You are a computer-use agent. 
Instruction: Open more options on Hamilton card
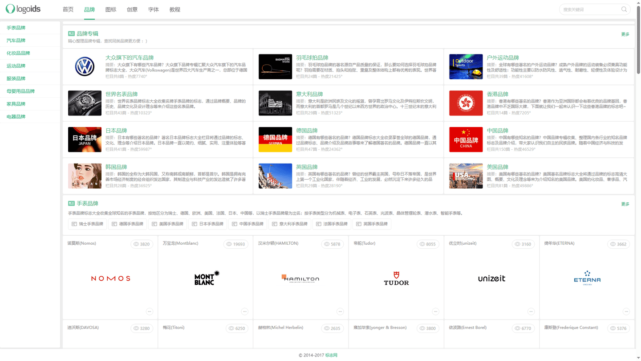tap(340, 312)
